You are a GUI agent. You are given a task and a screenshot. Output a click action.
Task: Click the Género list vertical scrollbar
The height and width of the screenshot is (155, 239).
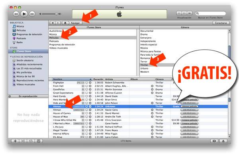pyautogui.click(x=229, y=52)
